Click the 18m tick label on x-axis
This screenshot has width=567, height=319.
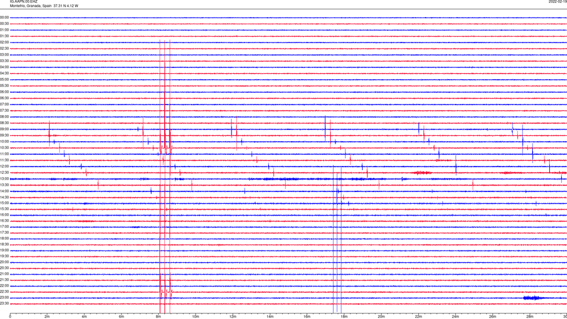[344, 317]
